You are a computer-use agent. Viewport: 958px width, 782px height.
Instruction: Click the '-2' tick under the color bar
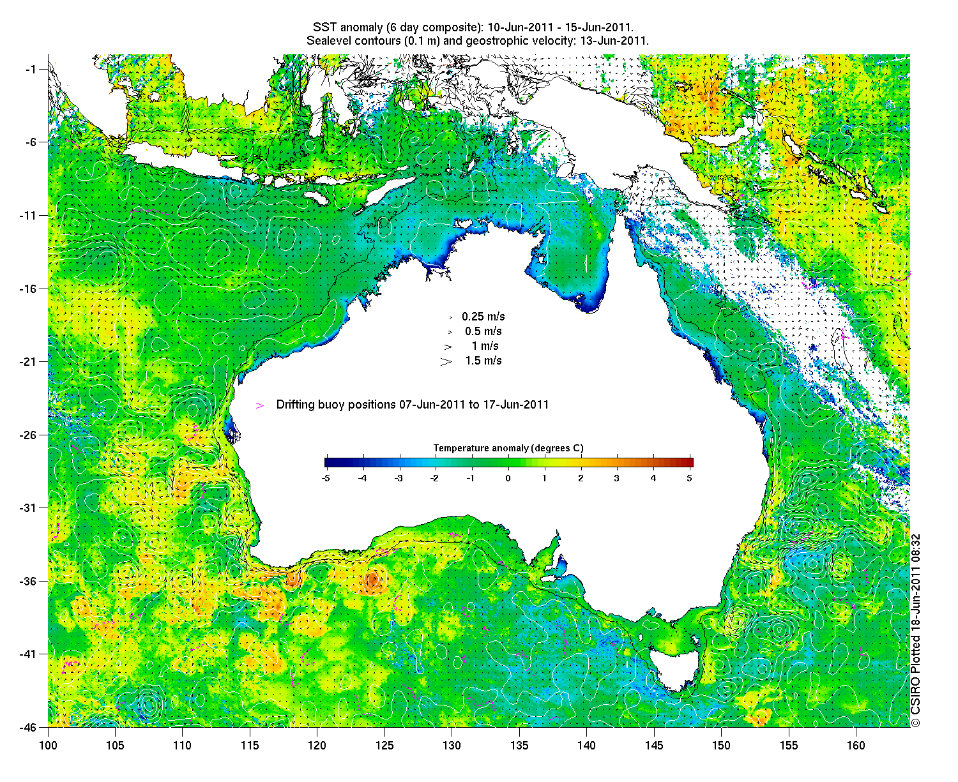click(x=436, y=477)
